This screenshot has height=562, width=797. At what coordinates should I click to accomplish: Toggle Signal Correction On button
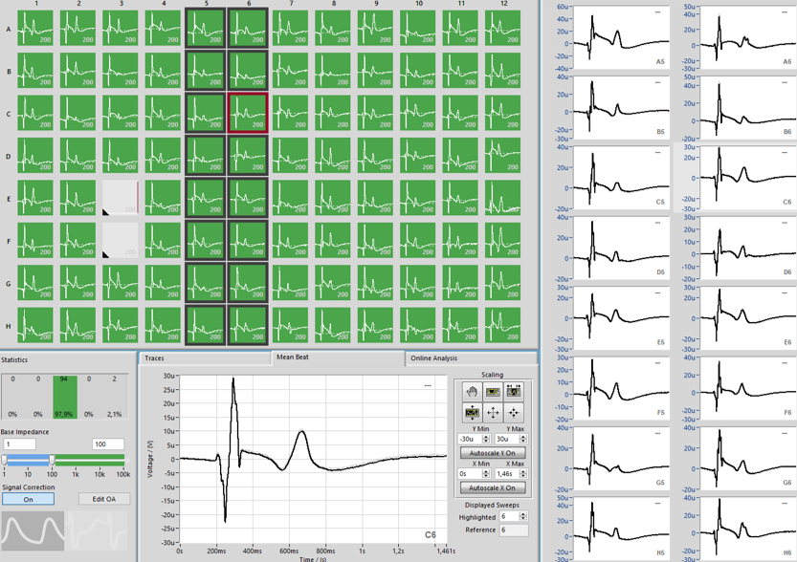28,499
